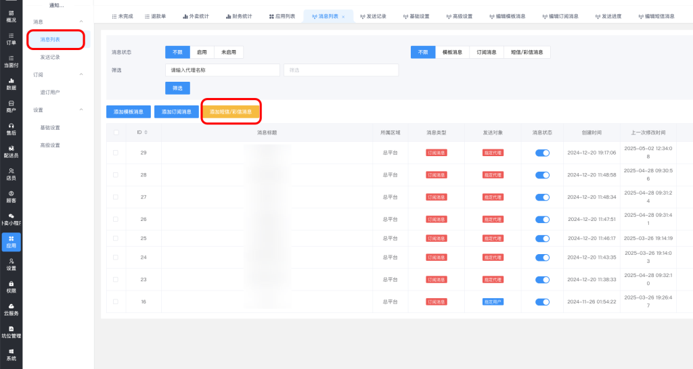Check the select-all checkbox in table header
Screen dimensions: 693x369
coord(116,132)
